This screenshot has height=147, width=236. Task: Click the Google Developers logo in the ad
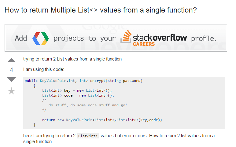40,38
